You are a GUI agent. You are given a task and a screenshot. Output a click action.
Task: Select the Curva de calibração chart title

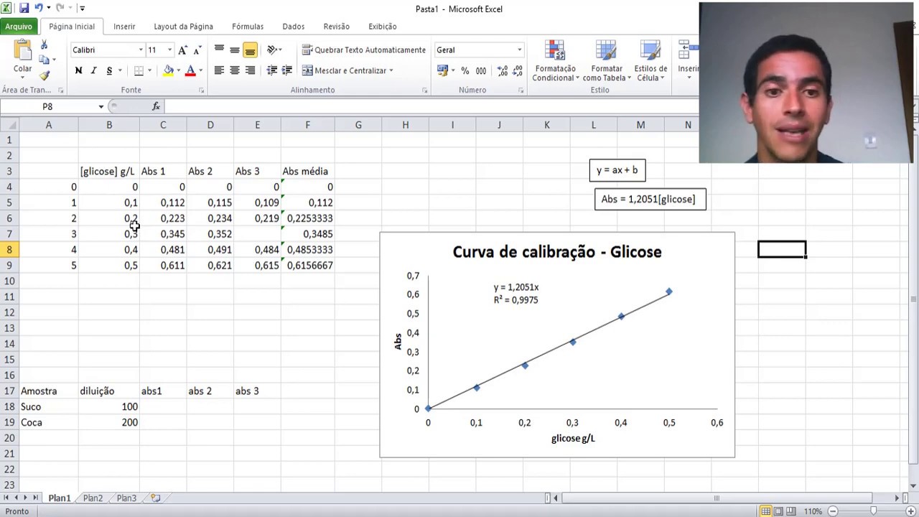click(x=557, y=252)
